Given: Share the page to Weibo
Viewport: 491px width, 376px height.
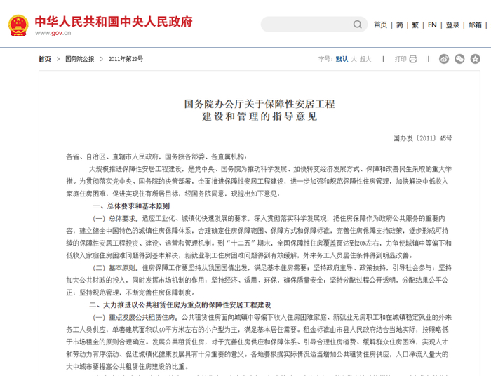Looking at the screenshot, I should coord(444,59).
